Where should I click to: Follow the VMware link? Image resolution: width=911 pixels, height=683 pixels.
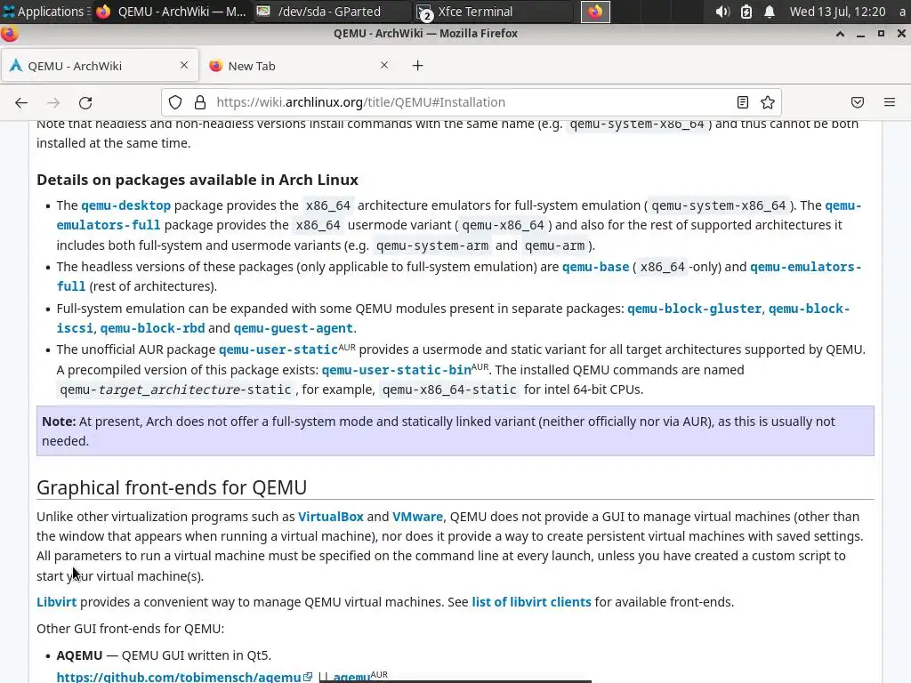point(417,517)
